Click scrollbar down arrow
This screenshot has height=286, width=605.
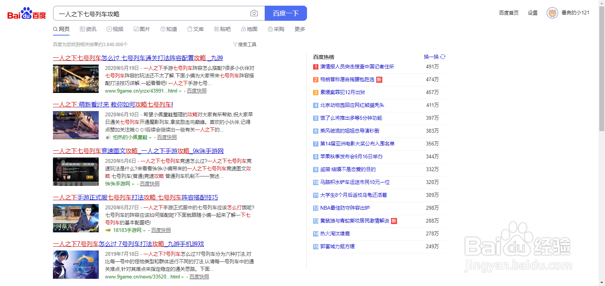602,283
